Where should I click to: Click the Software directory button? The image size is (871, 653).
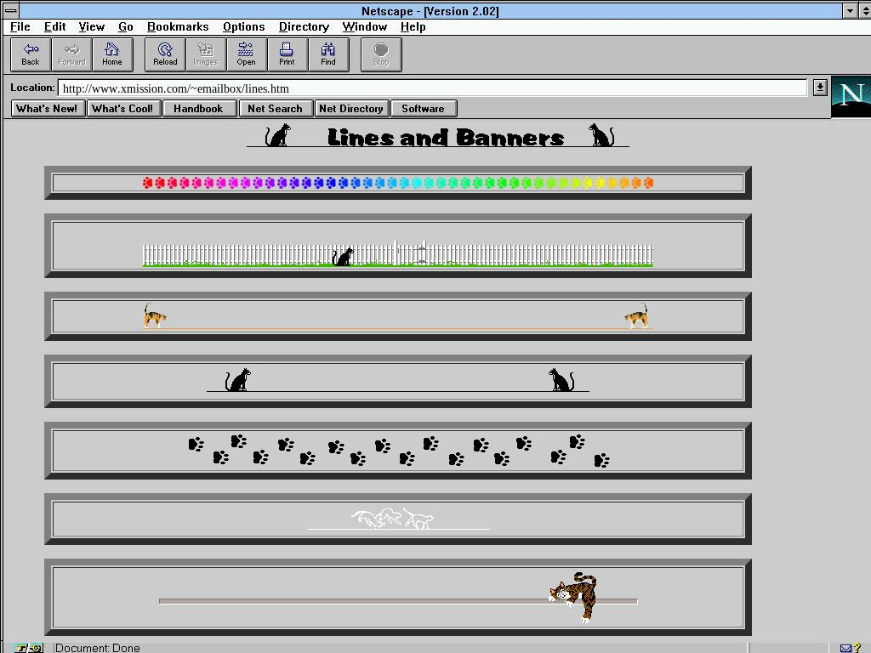pyautogui.click(x=423, y=109)
